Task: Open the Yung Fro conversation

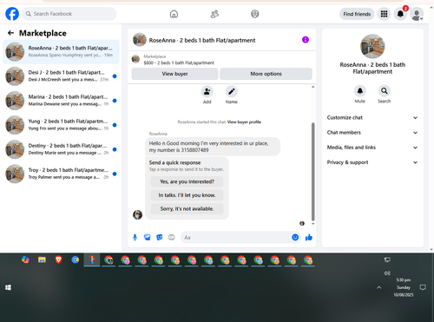Action: [x=61, y=125]
